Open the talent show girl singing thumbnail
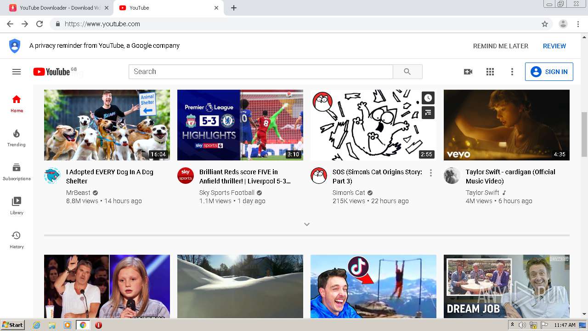 tap(107, 286)
